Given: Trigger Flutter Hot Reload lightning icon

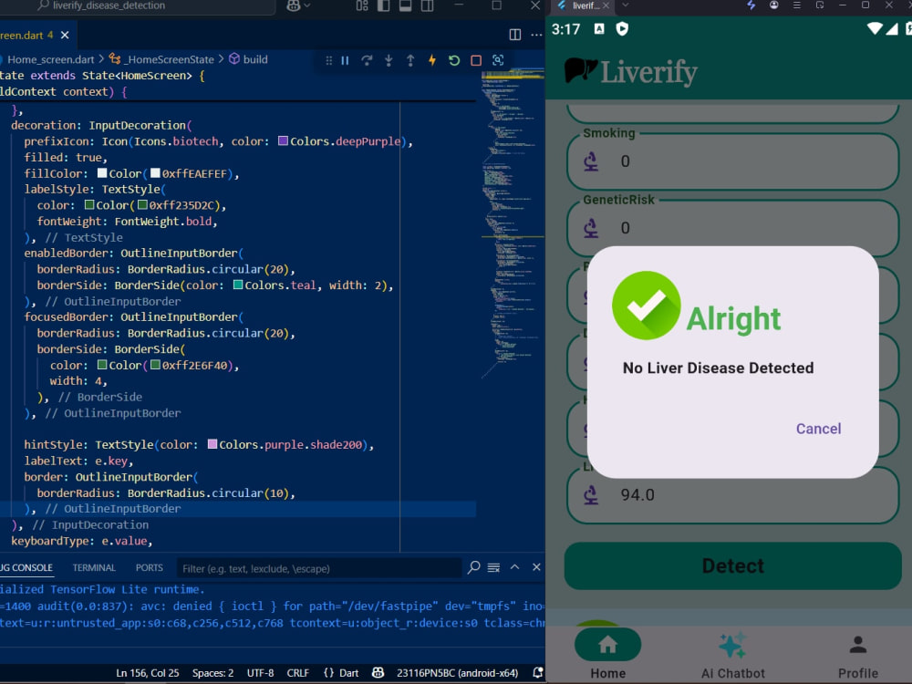Looking at the screenshot, I should [432, 60].
